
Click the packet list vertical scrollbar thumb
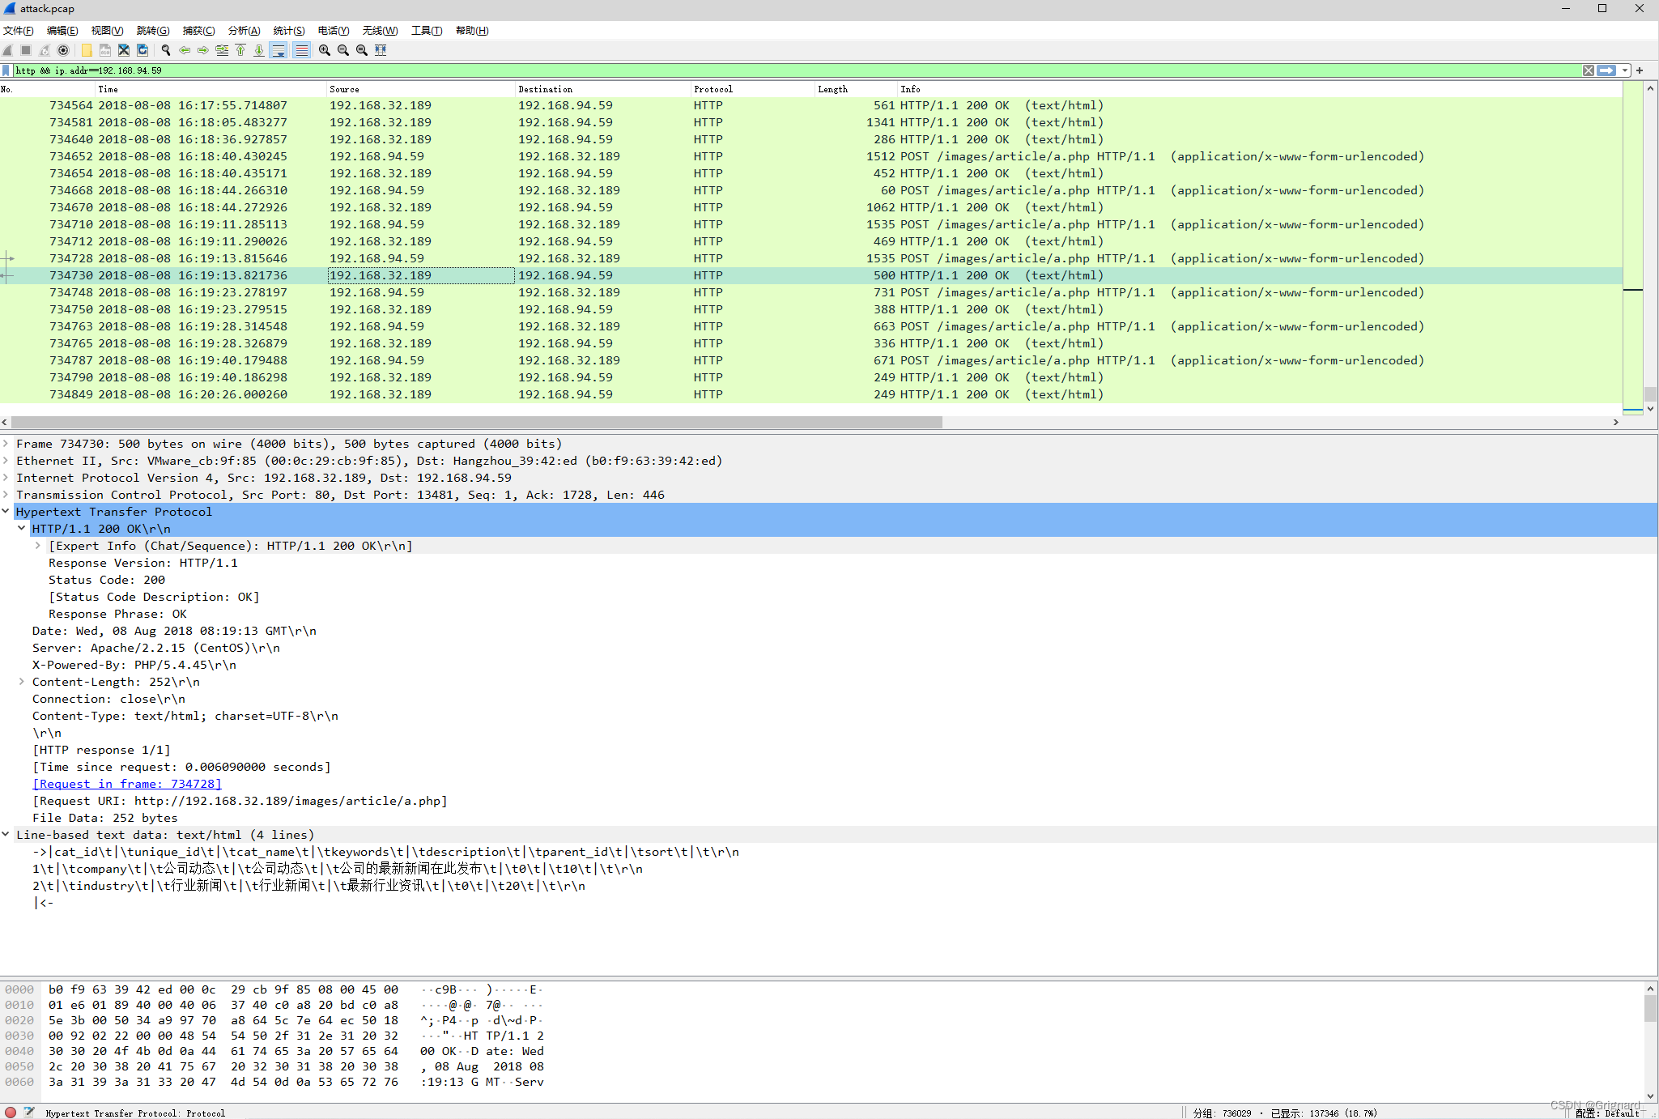[x=1650, y=394]
